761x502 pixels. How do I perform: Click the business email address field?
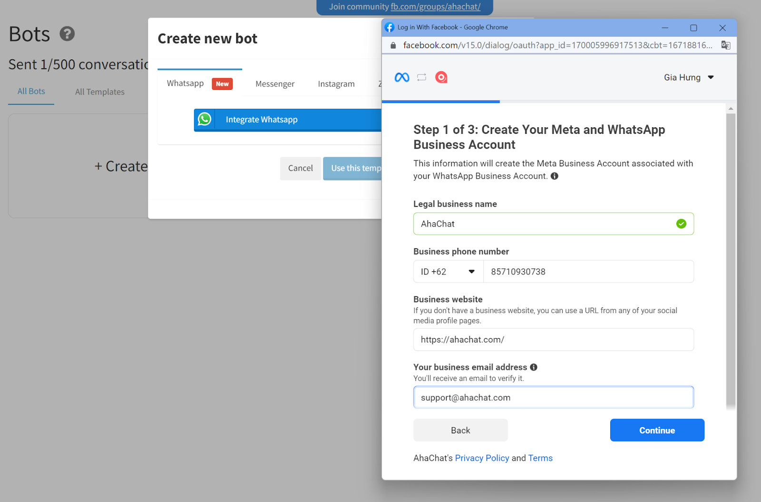pyautogui.click(x=554, y=398)
